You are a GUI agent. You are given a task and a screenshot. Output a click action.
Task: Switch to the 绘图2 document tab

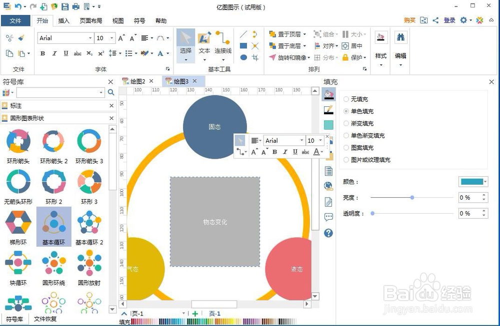click(x=137, y=81)
